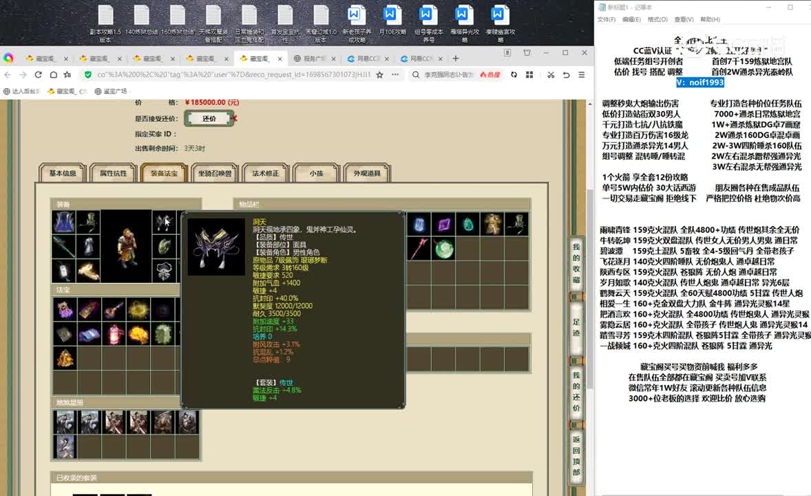This screenshot has width=811, height=496.
Task: Click 返回顶部 to return to top
Action: [576, 455]
